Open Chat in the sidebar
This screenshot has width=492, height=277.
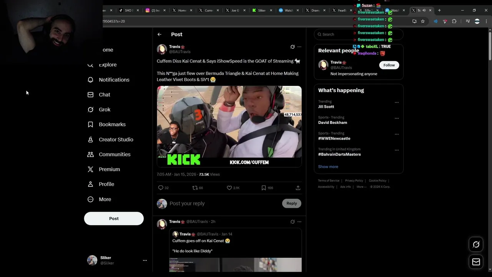point(99,95)
